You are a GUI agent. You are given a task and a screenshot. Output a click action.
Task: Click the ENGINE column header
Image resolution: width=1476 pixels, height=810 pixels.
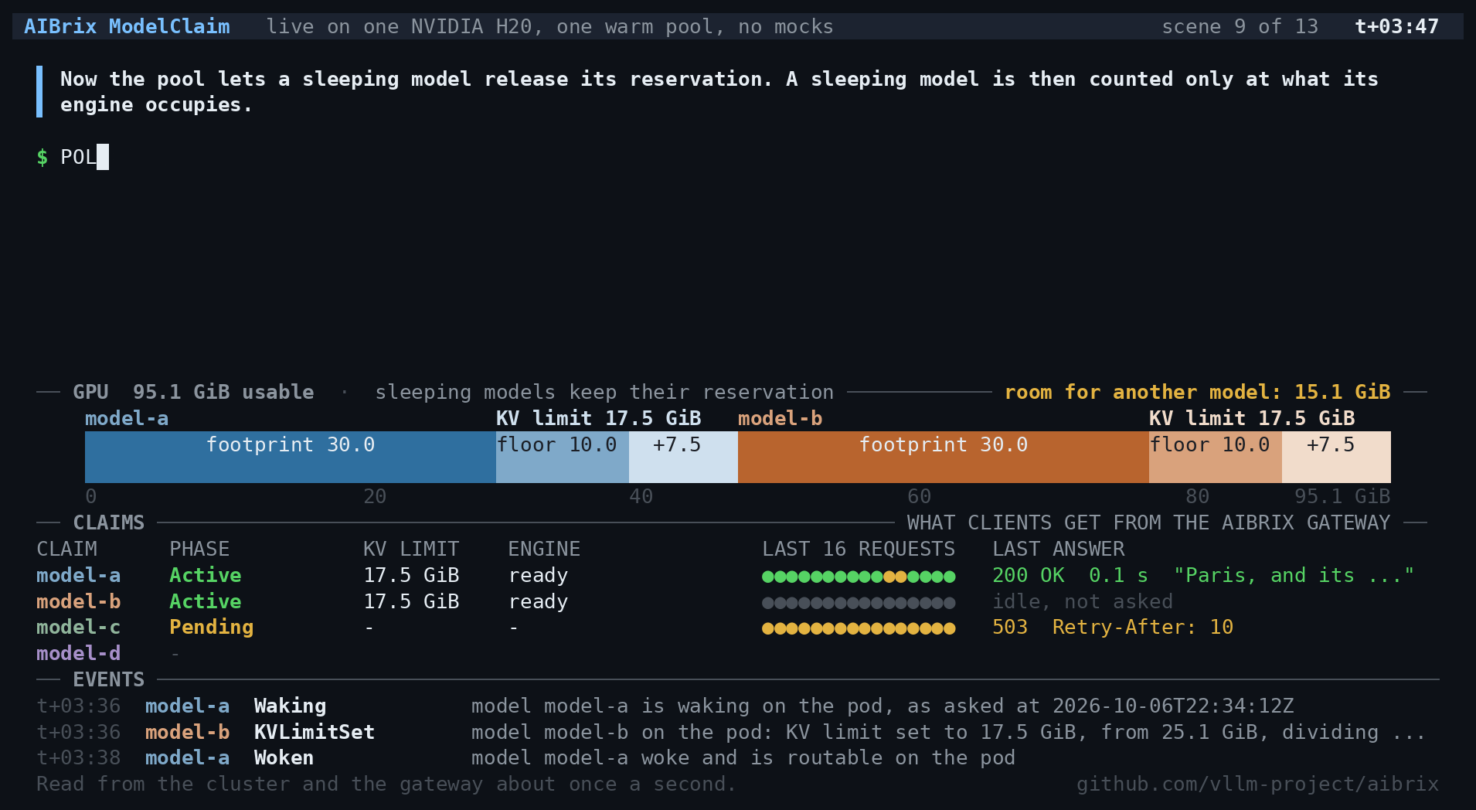[x=544, y=549]
